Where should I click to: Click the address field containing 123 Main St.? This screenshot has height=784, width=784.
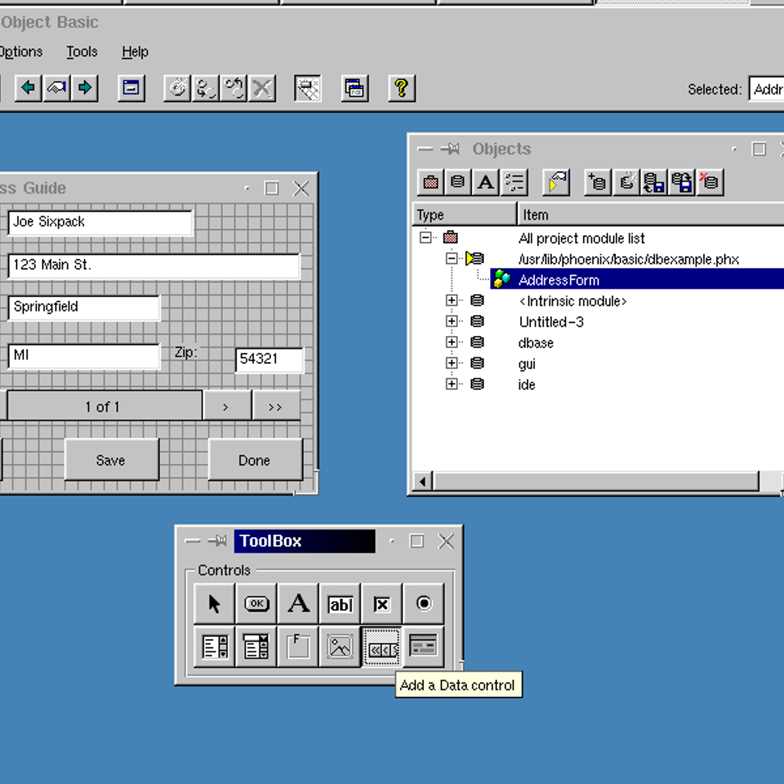pyautogui.click(x=154, y=265)
